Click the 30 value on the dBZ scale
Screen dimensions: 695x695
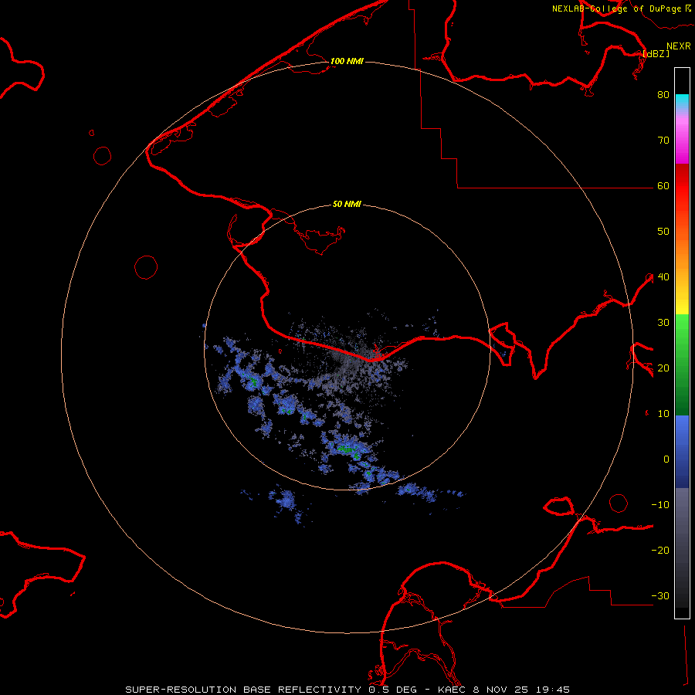point(663,322)
